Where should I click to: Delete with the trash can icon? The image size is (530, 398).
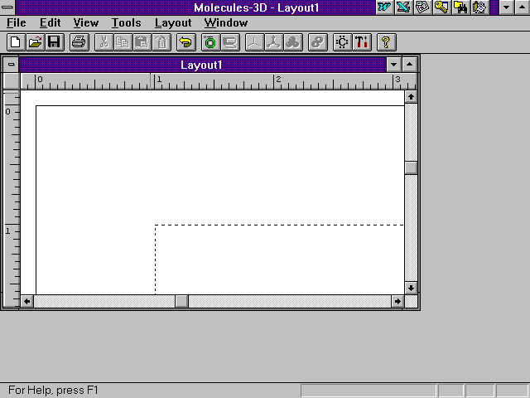point(161,42)
